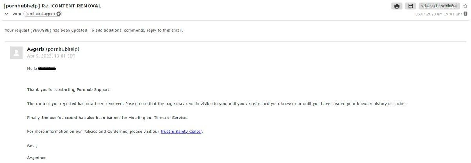This screenshot has height=163, width=471.
Task: Click the received date '05.04.2023 um 19:01 Uhr'
Action: pyautogui.click(x=438, y=14)
